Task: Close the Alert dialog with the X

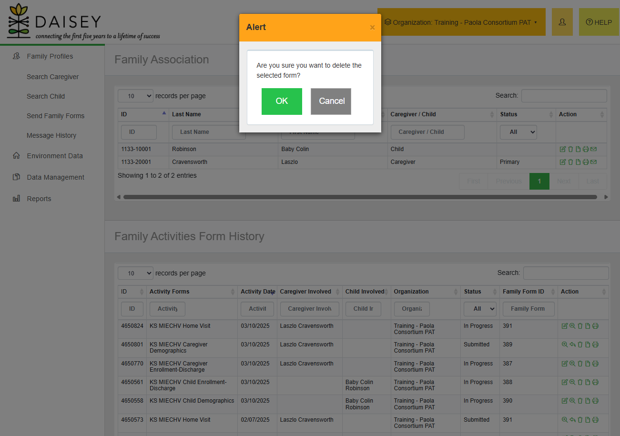Action: coord(372,28)
